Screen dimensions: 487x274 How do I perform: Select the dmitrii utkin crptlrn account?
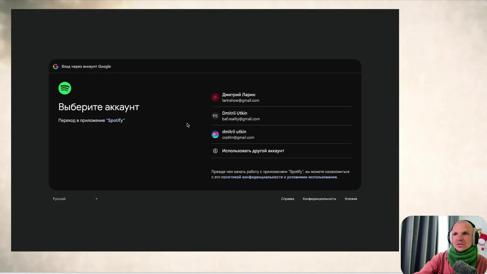[282, 134]
